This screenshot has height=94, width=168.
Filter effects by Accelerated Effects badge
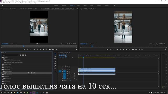[20, 55]
